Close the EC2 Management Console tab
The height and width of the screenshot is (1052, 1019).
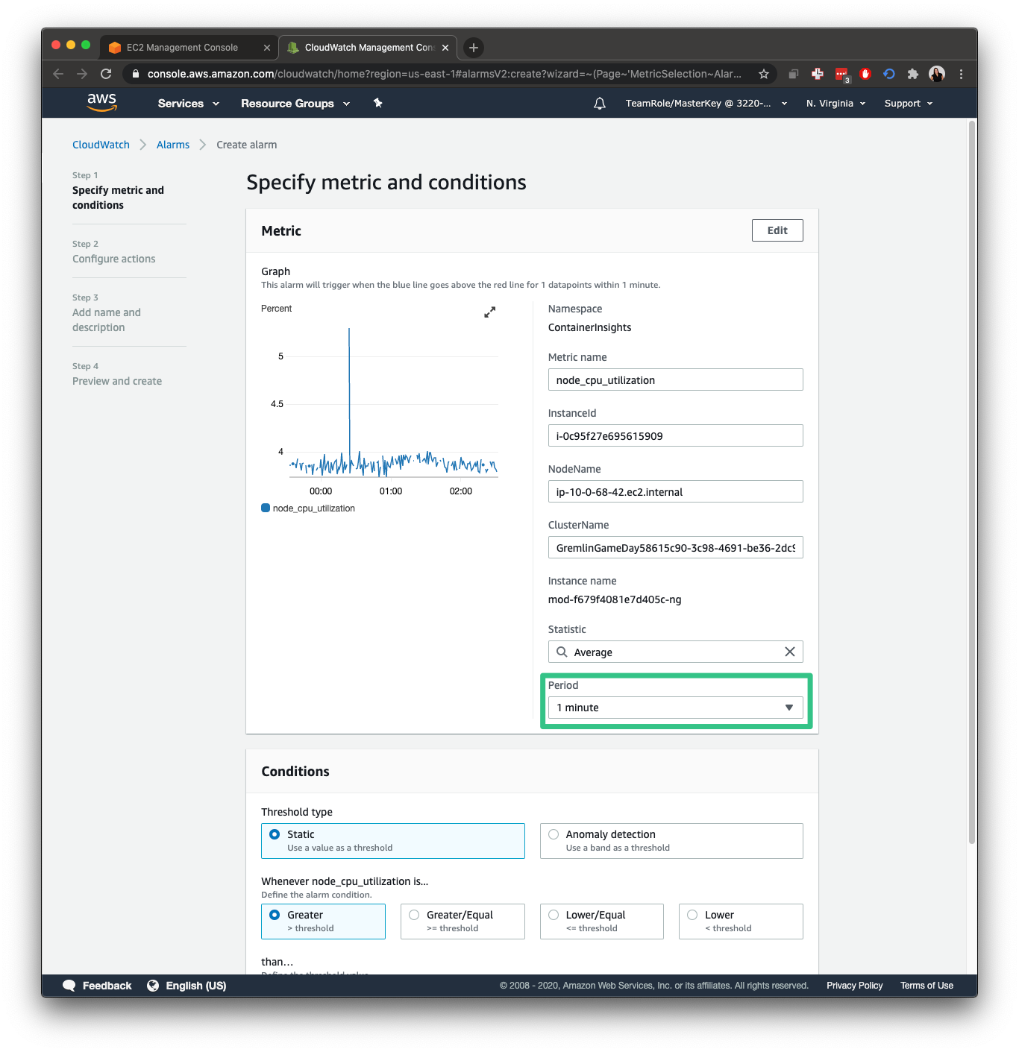tap(267, 48)
